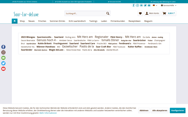188x117 pixels.
Task: Click the 'Genuss hoch 4 -' tag
Action: (x=47, y=40)
